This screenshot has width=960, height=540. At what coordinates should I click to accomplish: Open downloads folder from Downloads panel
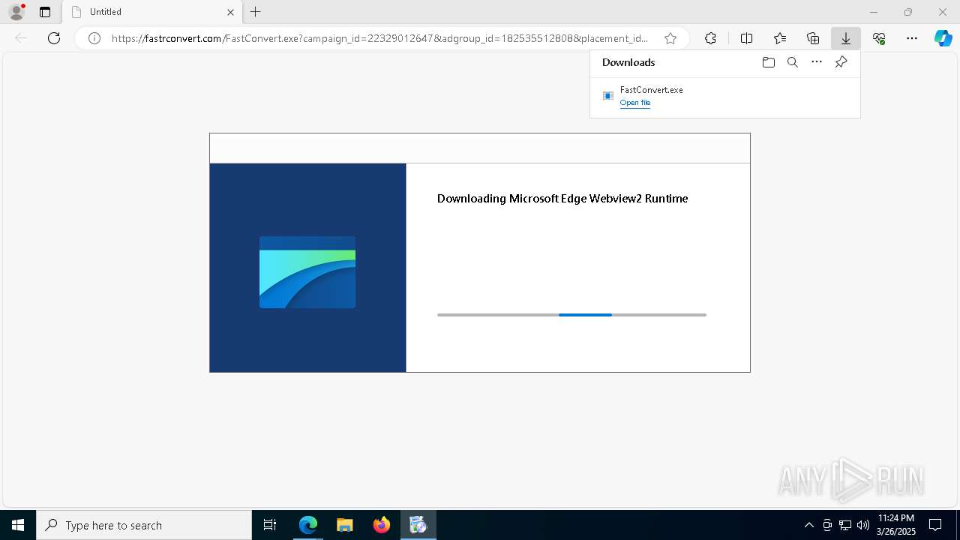769,62
